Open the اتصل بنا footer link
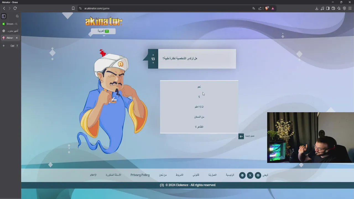The image size is (354, 199). [212, 175]
